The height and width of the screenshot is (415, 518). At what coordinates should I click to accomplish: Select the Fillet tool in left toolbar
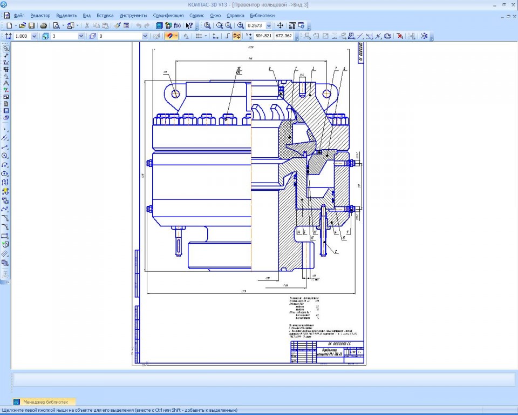5,227
